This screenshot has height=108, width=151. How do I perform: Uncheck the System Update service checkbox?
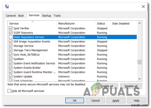10,77
